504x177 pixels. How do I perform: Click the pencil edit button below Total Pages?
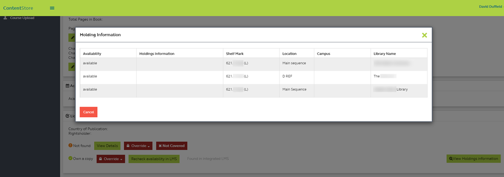(x=72, y=37)
